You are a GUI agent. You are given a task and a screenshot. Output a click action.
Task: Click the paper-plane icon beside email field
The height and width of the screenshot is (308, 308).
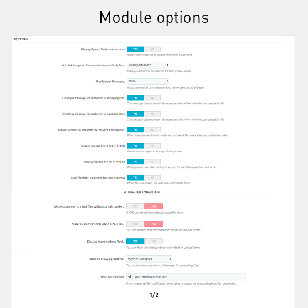coord(129,276)
